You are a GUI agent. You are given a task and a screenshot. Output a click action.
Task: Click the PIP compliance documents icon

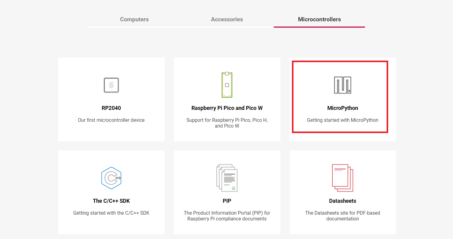click(x=227, y=178)
